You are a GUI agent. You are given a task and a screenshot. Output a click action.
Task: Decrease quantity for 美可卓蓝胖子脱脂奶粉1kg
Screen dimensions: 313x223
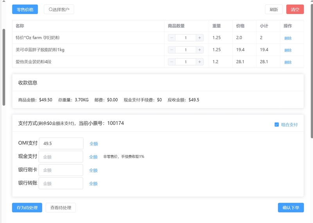point(172,50)
